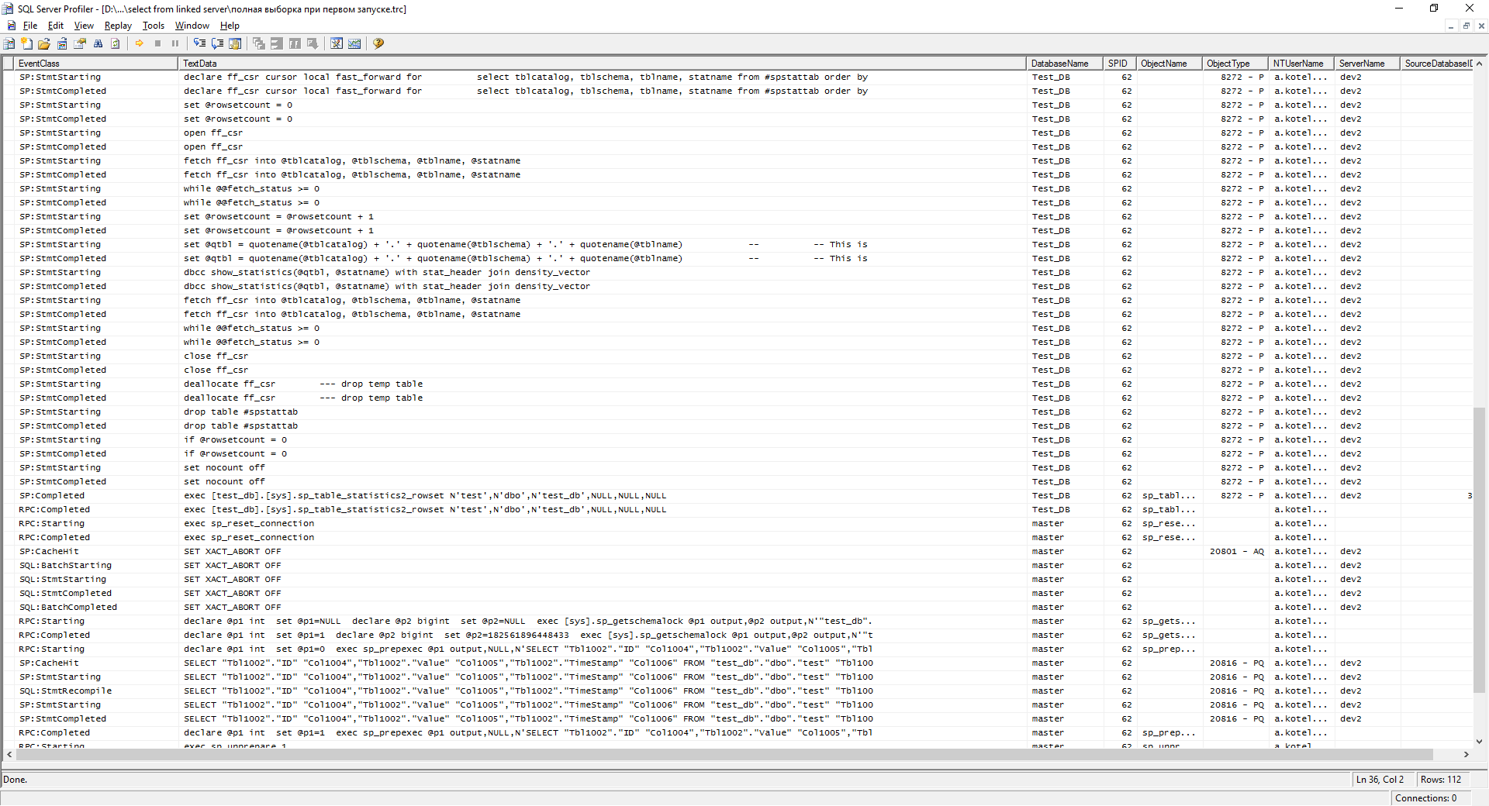Open a trace file with folder icon
Viewport: 1489px width, 806px height.
(x=44, y=43)
